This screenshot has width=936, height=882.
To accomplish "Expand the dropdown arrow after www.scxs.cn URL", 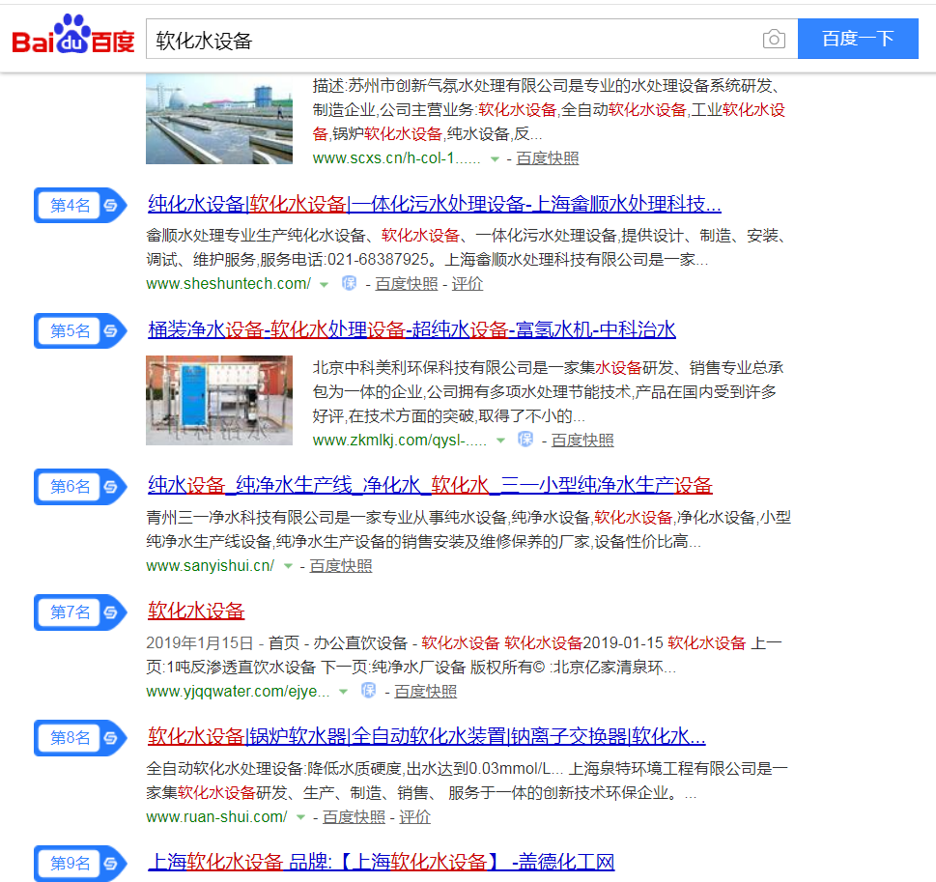I will point(495,158).
